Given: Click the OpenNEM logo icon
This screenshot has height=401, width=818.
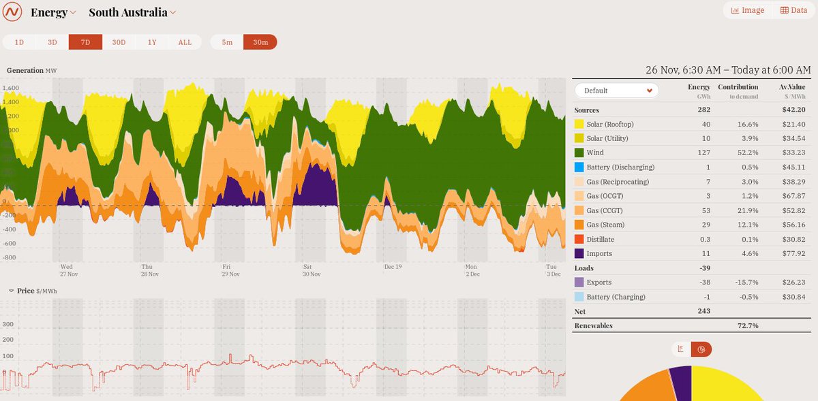Looking at the screenshot, I should click(x=13, y=12).
